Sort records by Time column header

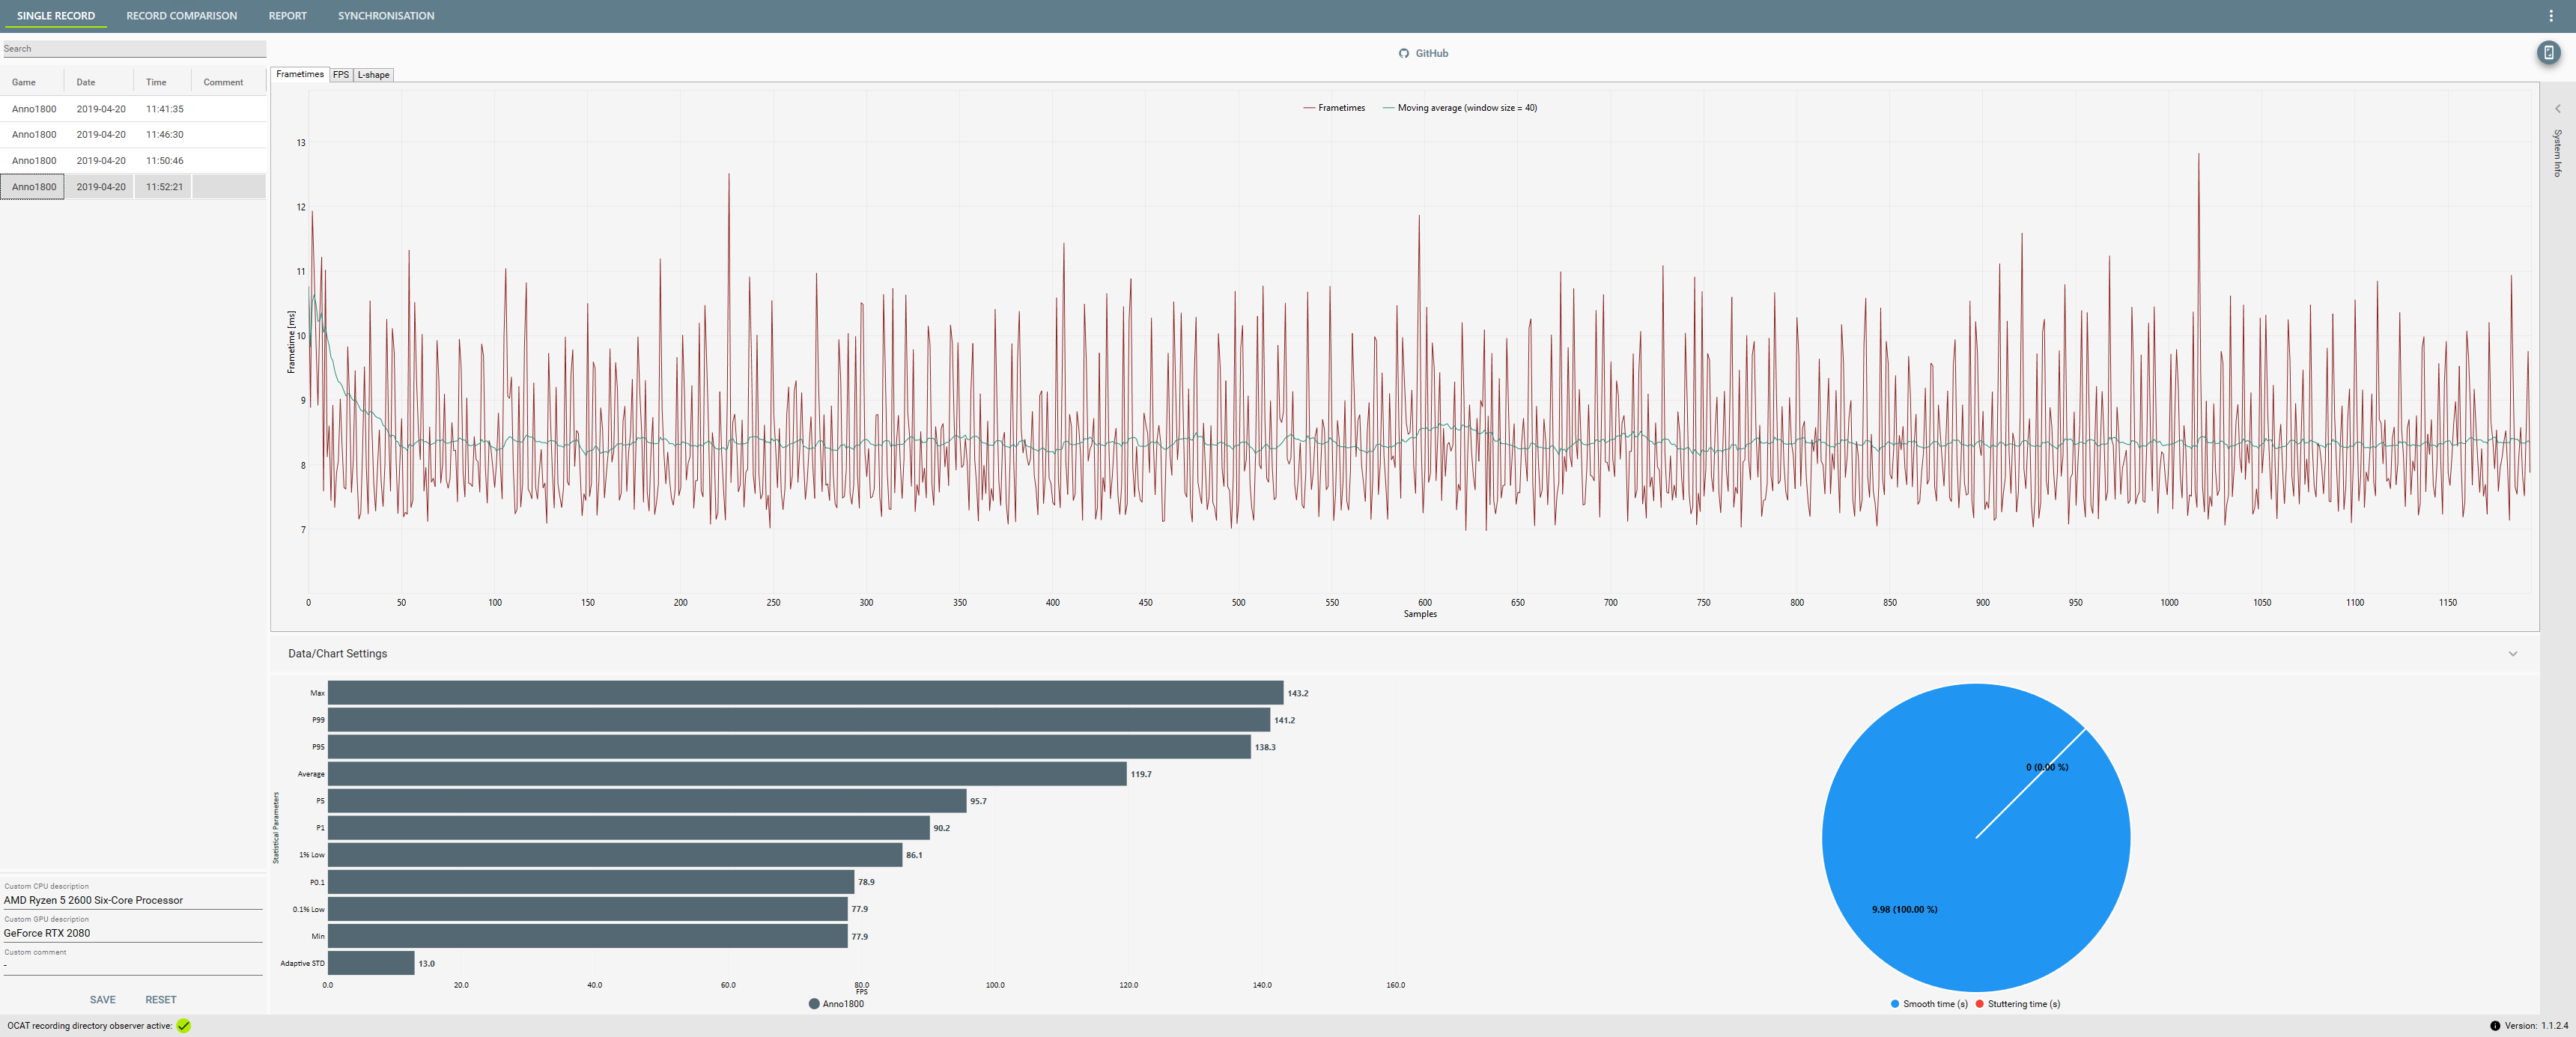(156, 83)
